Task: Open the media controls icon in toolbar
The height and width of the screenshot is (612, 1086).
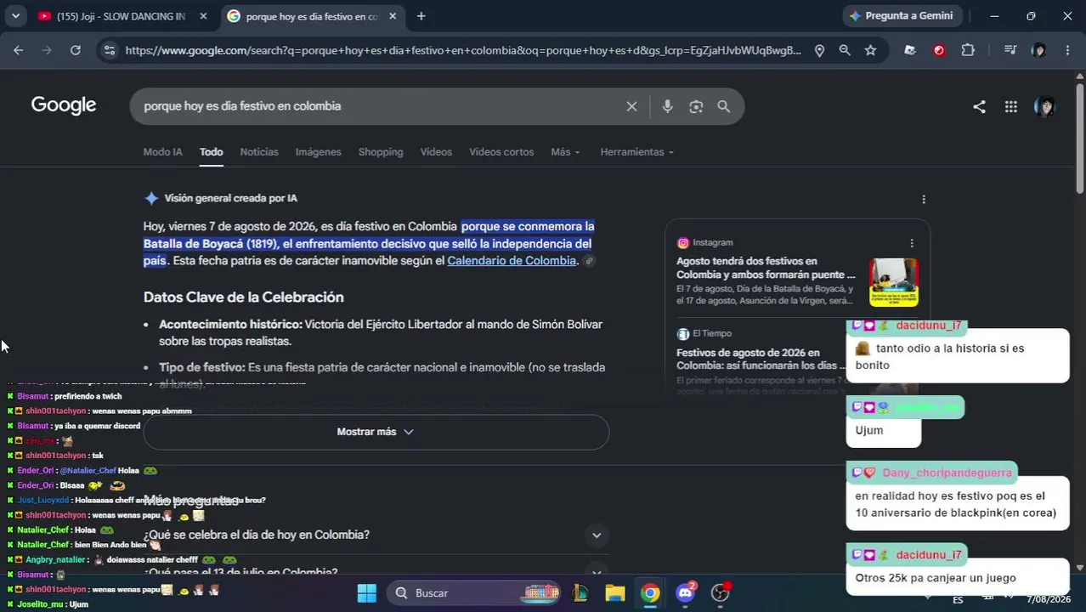Action: [1010, 50]
